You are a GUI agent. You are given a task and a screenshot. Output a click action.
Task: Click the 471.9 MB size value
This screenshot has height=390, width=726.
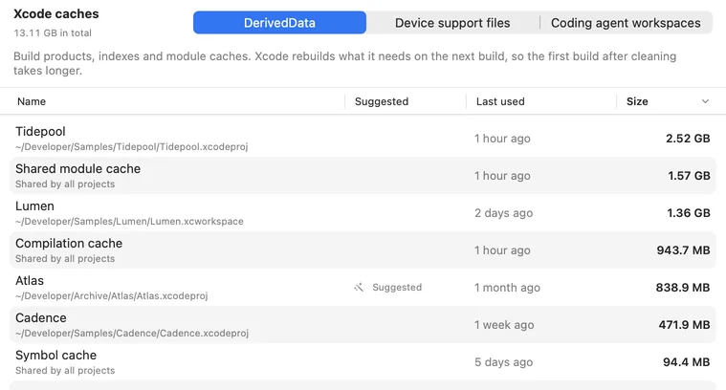point(684,325)
